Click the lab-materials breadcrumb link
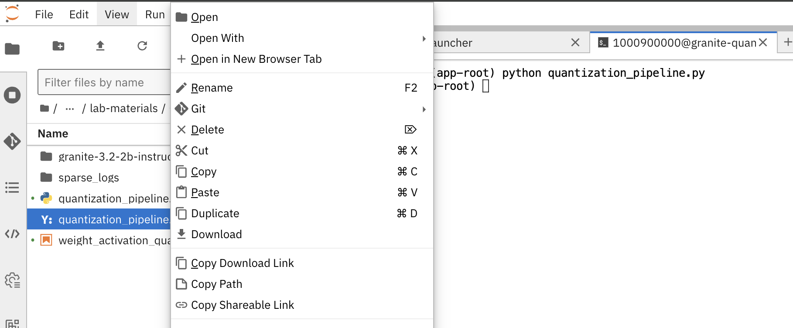This screenshot has width=793, height=328. (124, 109)
